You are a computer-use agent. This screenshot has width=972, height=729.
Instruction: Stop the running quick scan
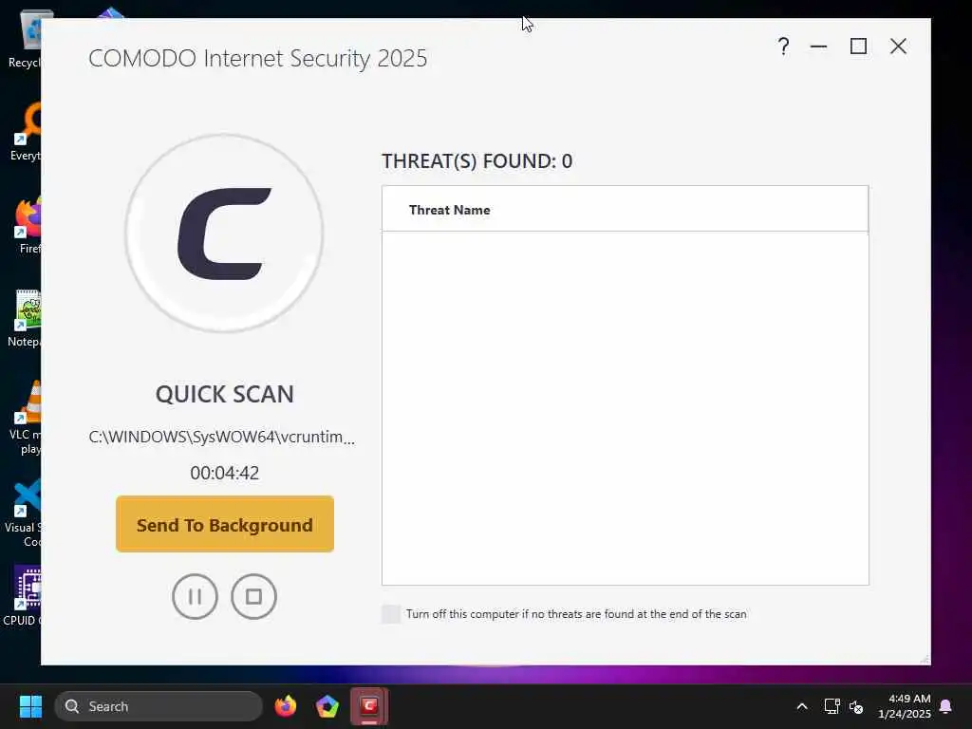click(253, 596)
